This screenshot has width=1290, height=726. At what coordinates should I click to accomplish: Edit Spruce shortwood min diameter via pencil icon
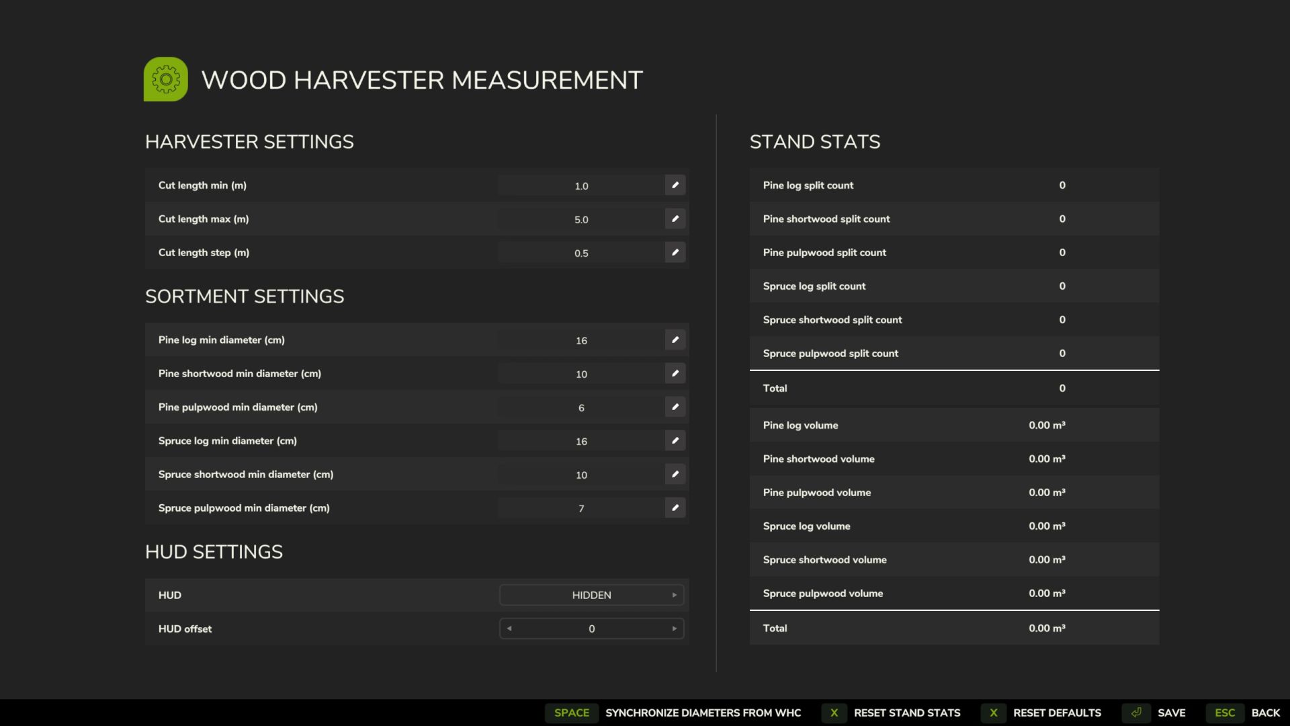point(675,474)
